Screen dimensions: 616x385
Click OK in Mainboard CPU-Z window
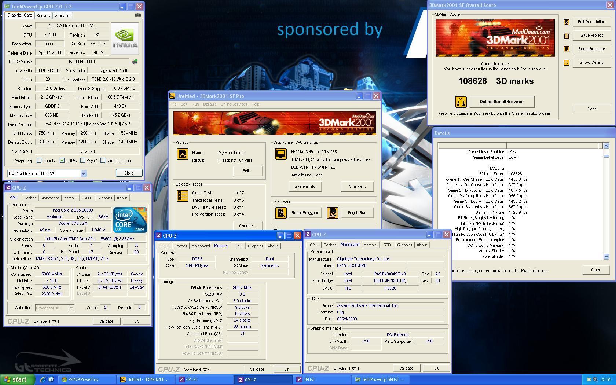[x=436, y=368]
